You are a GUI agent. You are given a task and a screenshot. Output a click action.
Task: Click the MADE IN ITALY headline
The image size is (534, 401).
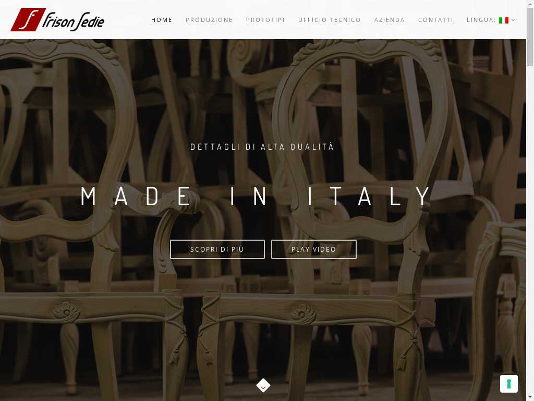point(257,196)
